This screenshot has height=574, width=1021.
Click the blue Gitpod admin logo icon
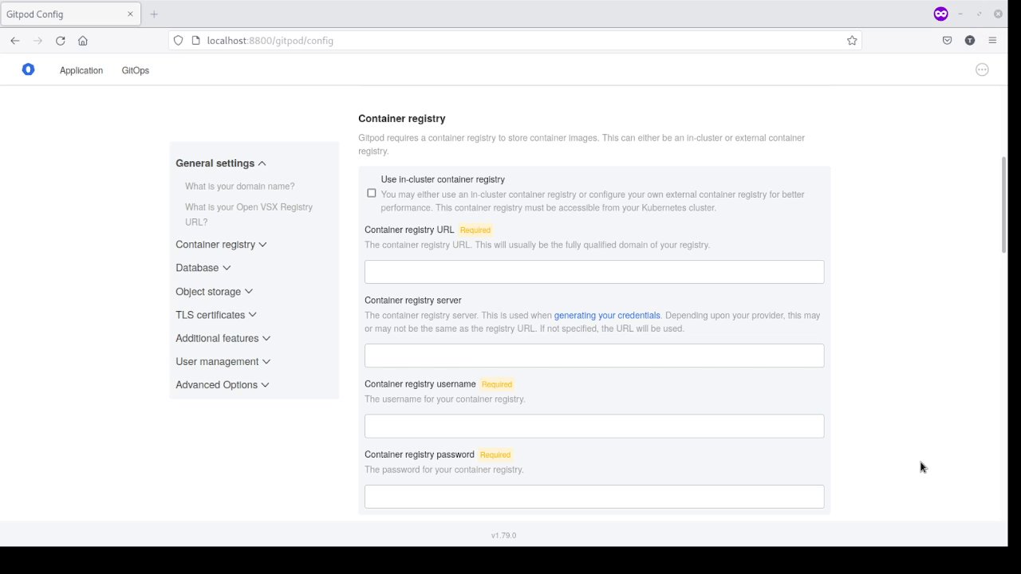[x=28, y=70]
